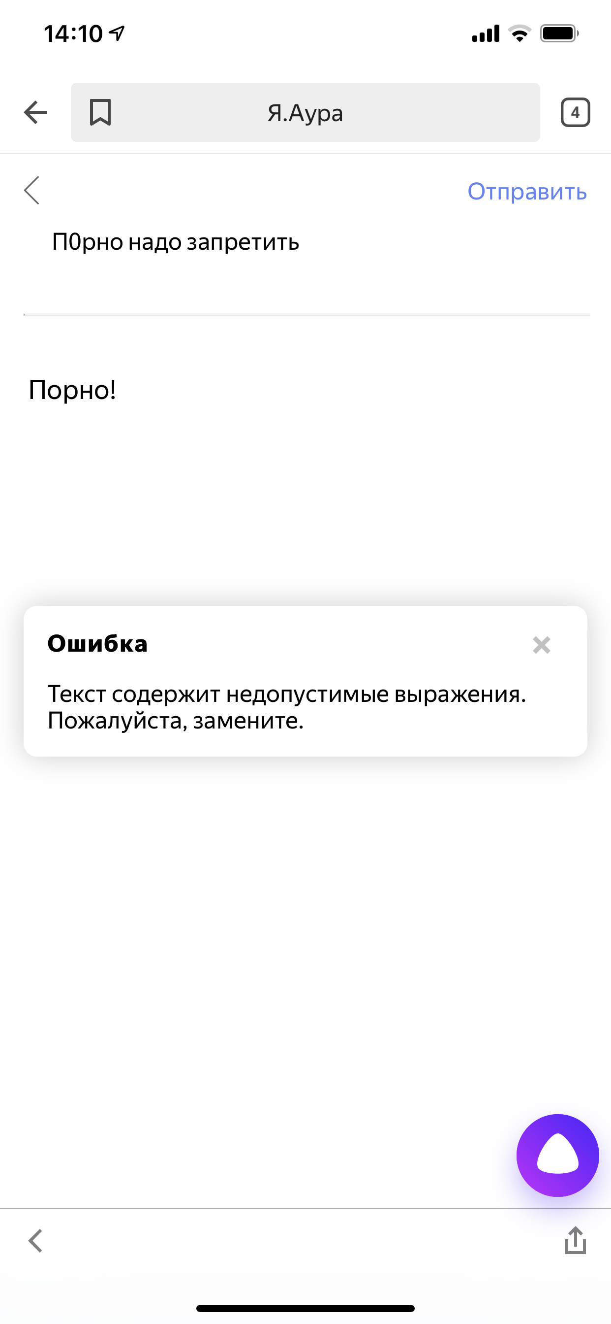Tap the Я.Аура address bar
The width and height of the screenshot is (611, 1324).
tap(305, 113)
